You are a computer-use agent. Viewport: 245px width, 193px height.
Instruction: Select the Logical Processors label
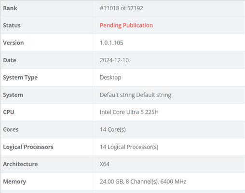click(28, 147)
